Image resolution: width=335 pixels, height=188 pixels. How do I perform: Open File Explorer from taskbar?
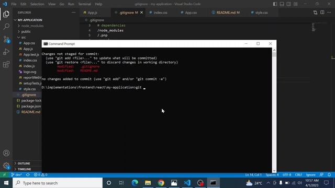[x=148, y=183]
